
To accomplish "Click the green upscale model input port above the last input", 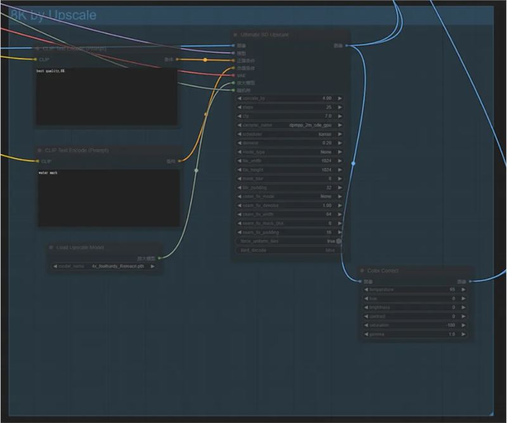I will (x=233, y=83).
